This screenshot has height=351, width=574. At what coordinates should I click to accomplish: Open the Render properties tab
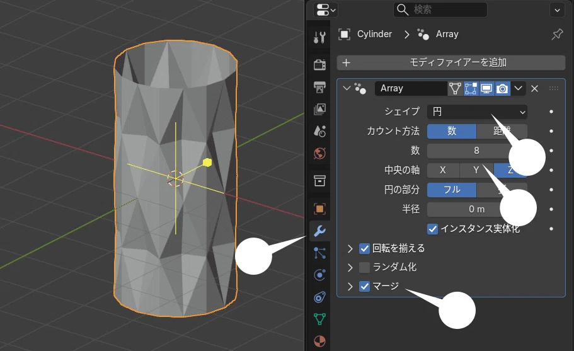[319, 65]
